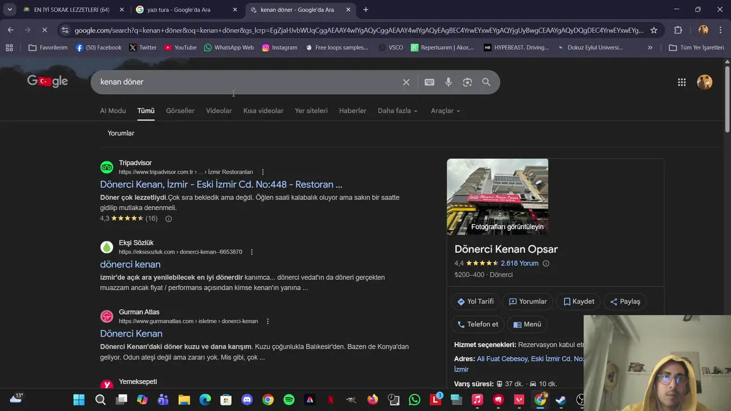Show hidden bookmarks with the chevron
Viewport: 731px width, 411px height.
pos(650,47)
